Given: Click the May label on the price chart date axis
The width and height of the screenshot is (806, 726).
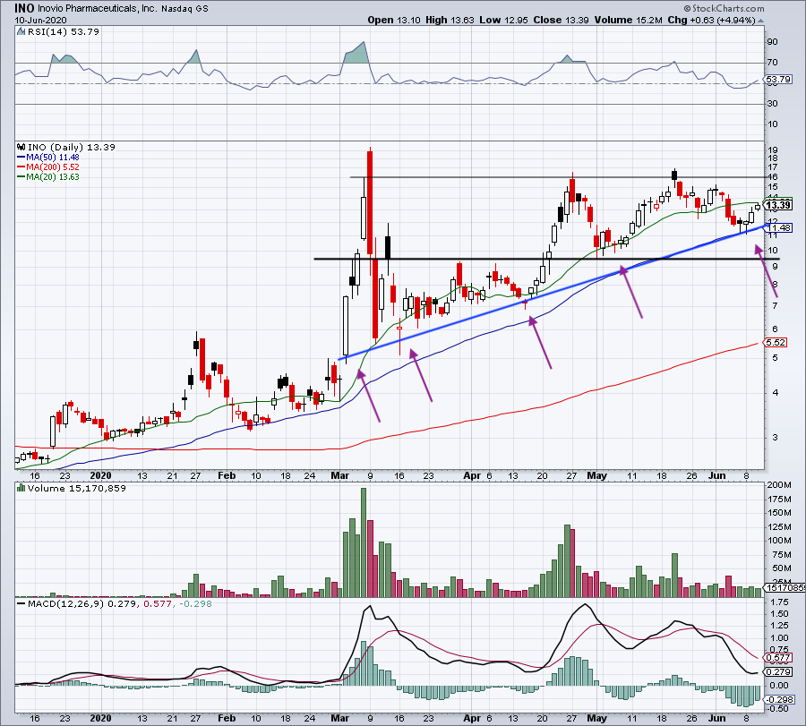Looking at the screenshot, I should pos(596,475).
